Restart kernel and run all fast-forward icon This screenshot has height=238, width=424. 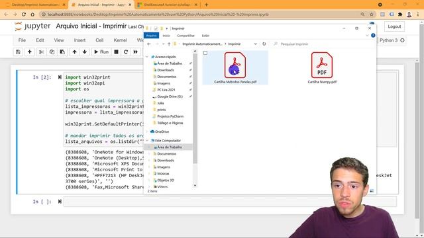click(135, 52)
